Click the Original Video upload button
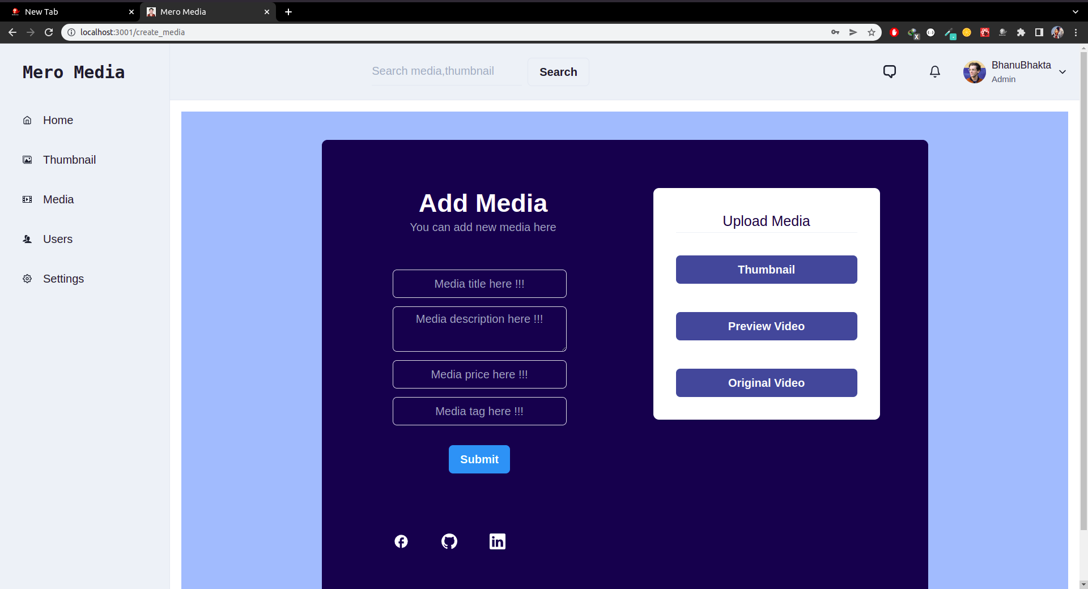 click(x=766, y=383)
